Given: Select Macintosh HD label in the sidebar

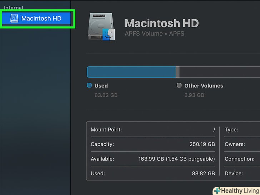Looking at the screenshot, I should [41, 18].
